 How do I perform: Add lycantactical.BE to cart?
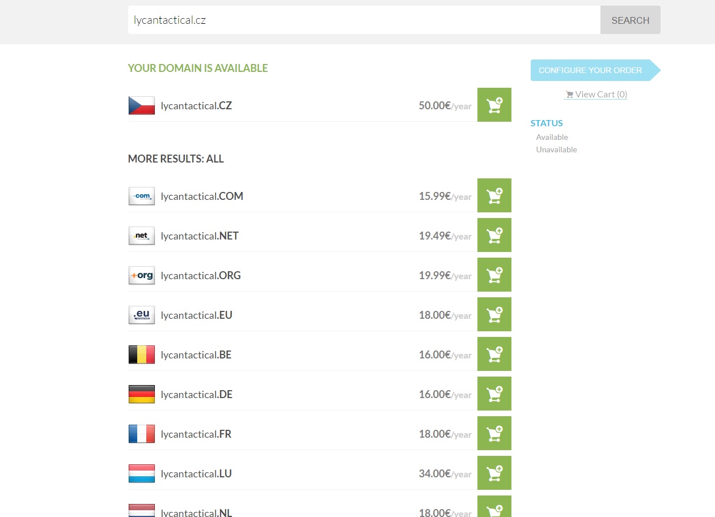pyautogui.click(x=494, y=354)
